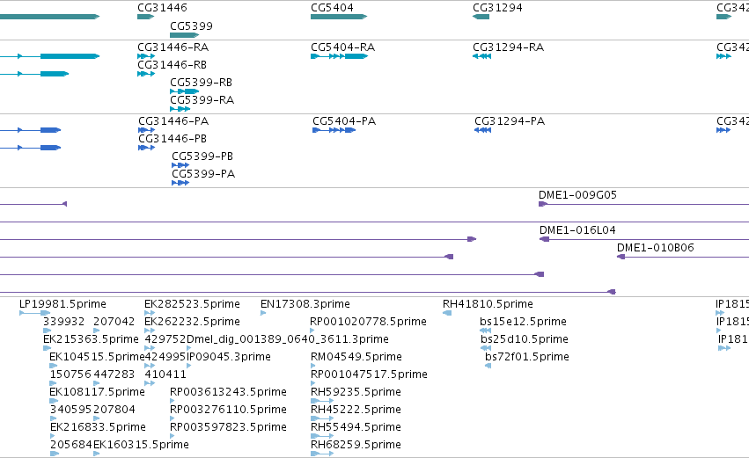The height and width of the screenshot is (458, 749).
Task: Select the CG5399 gene feature label
Action: [x=191, y=25]
